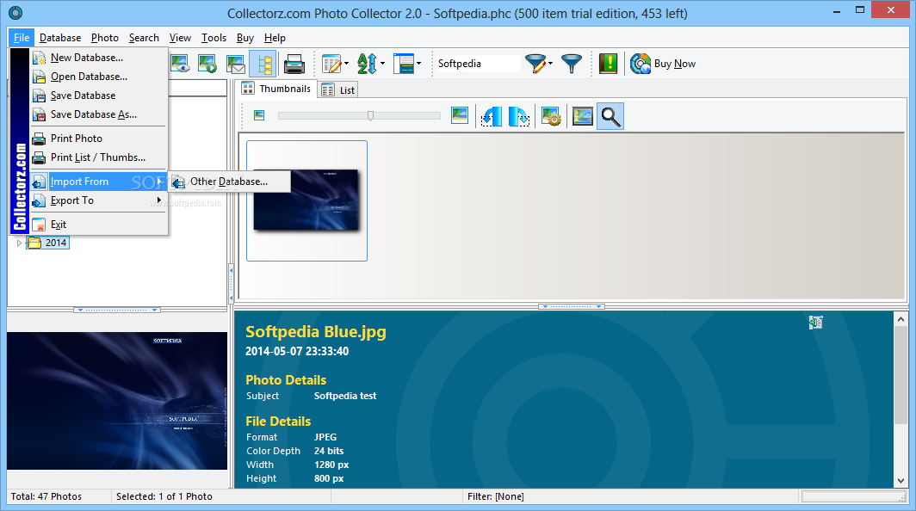This screenshot has width=916, height=511.
Task: Click Selected: 1 of 1 Photo status
Action: [x=164, y=496]
